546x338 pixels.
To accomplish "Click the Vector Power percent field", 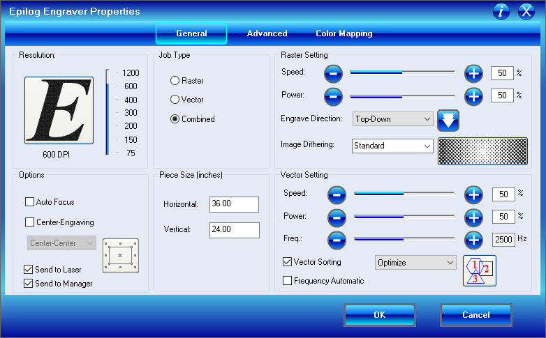I will click(503, 217).
